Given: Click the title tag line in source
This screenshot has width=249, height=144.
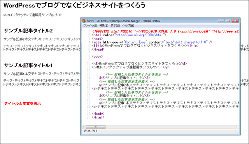Looking at the screenshot, I should (145, 46).
